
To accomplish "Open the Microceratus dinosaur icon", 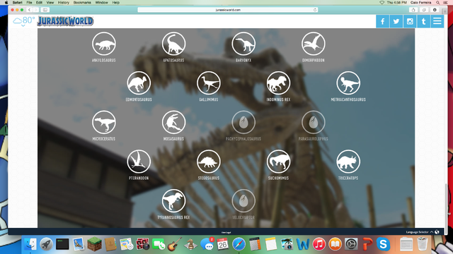I will tap(104, 122).
